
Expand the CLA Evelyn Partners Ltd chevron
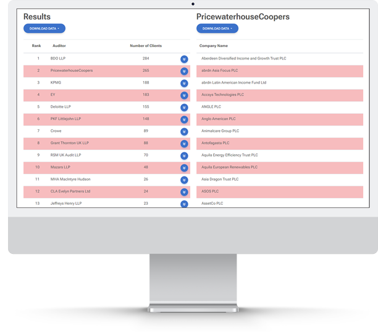[184, 192]
